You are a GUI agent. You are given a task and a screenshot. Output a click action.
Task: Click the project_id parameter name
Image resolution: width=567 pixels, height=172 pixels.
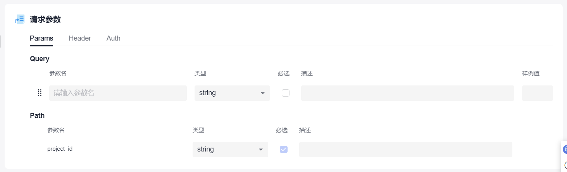pyautogui.click(x=60, y=149)
